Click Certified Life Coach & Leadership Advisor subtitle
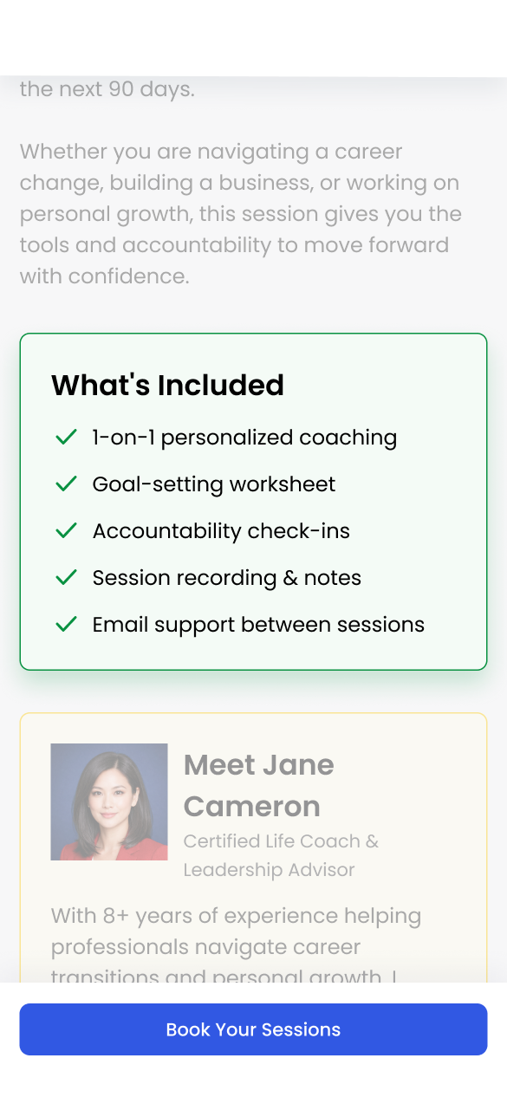This screenshot has width=507, height=1097. coord(281,855)
